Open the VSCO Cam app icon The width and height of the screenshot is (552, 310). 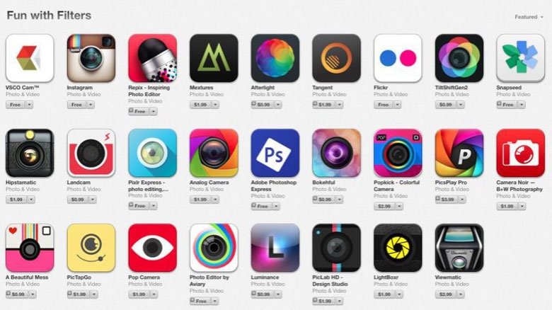pos(30,58)
